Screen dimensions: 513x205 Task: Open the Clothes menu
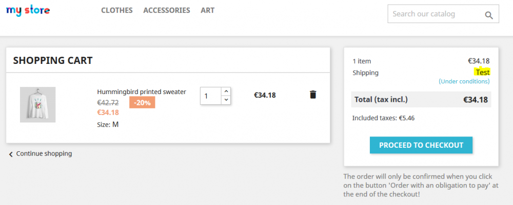[x=117, y=10]
